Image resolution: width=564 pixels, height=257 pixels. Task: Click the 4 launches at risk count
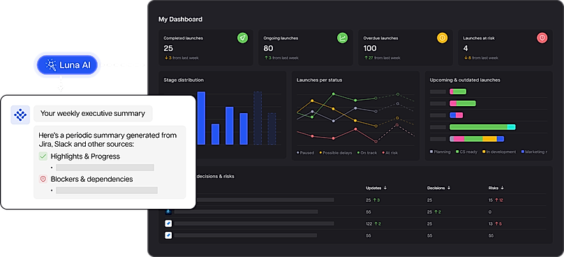[466, 48]
